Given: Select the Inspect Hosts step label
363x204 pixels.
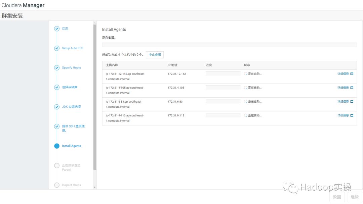Looking at the screenshot, I should pyautogui.click(x=71, y=185).
